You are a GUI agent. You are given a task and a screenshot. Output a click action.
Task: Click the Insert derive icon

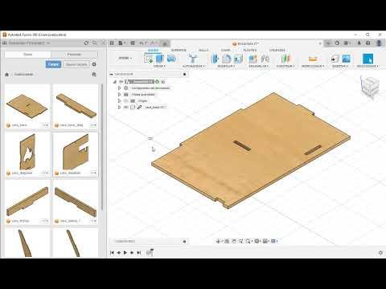(335, 59)
